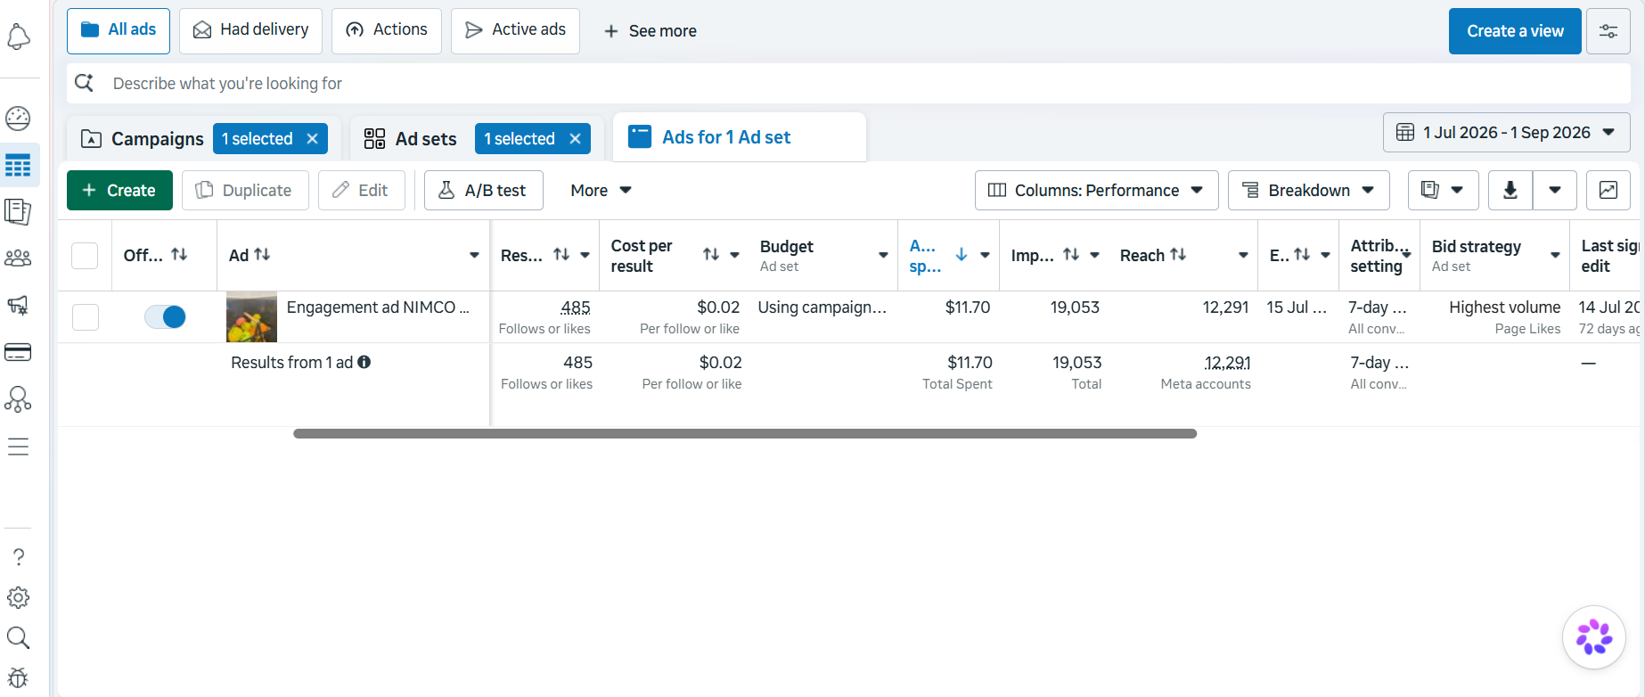The image size is (1645, 697).
Task: Switch to the Had delivery view
Action: [x=251, y=30]
